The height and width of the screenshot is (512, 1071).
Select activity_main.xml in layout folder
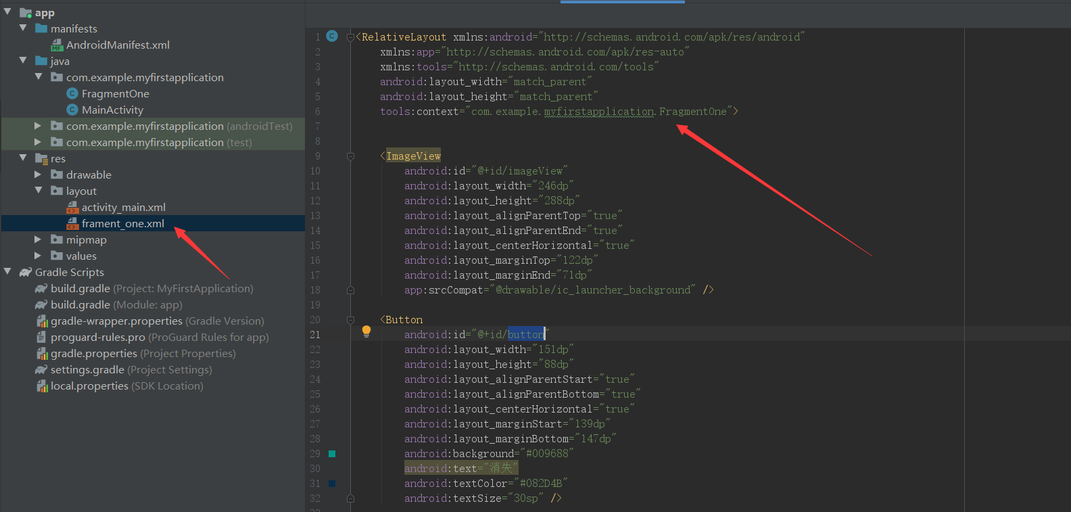click(124, 208)
